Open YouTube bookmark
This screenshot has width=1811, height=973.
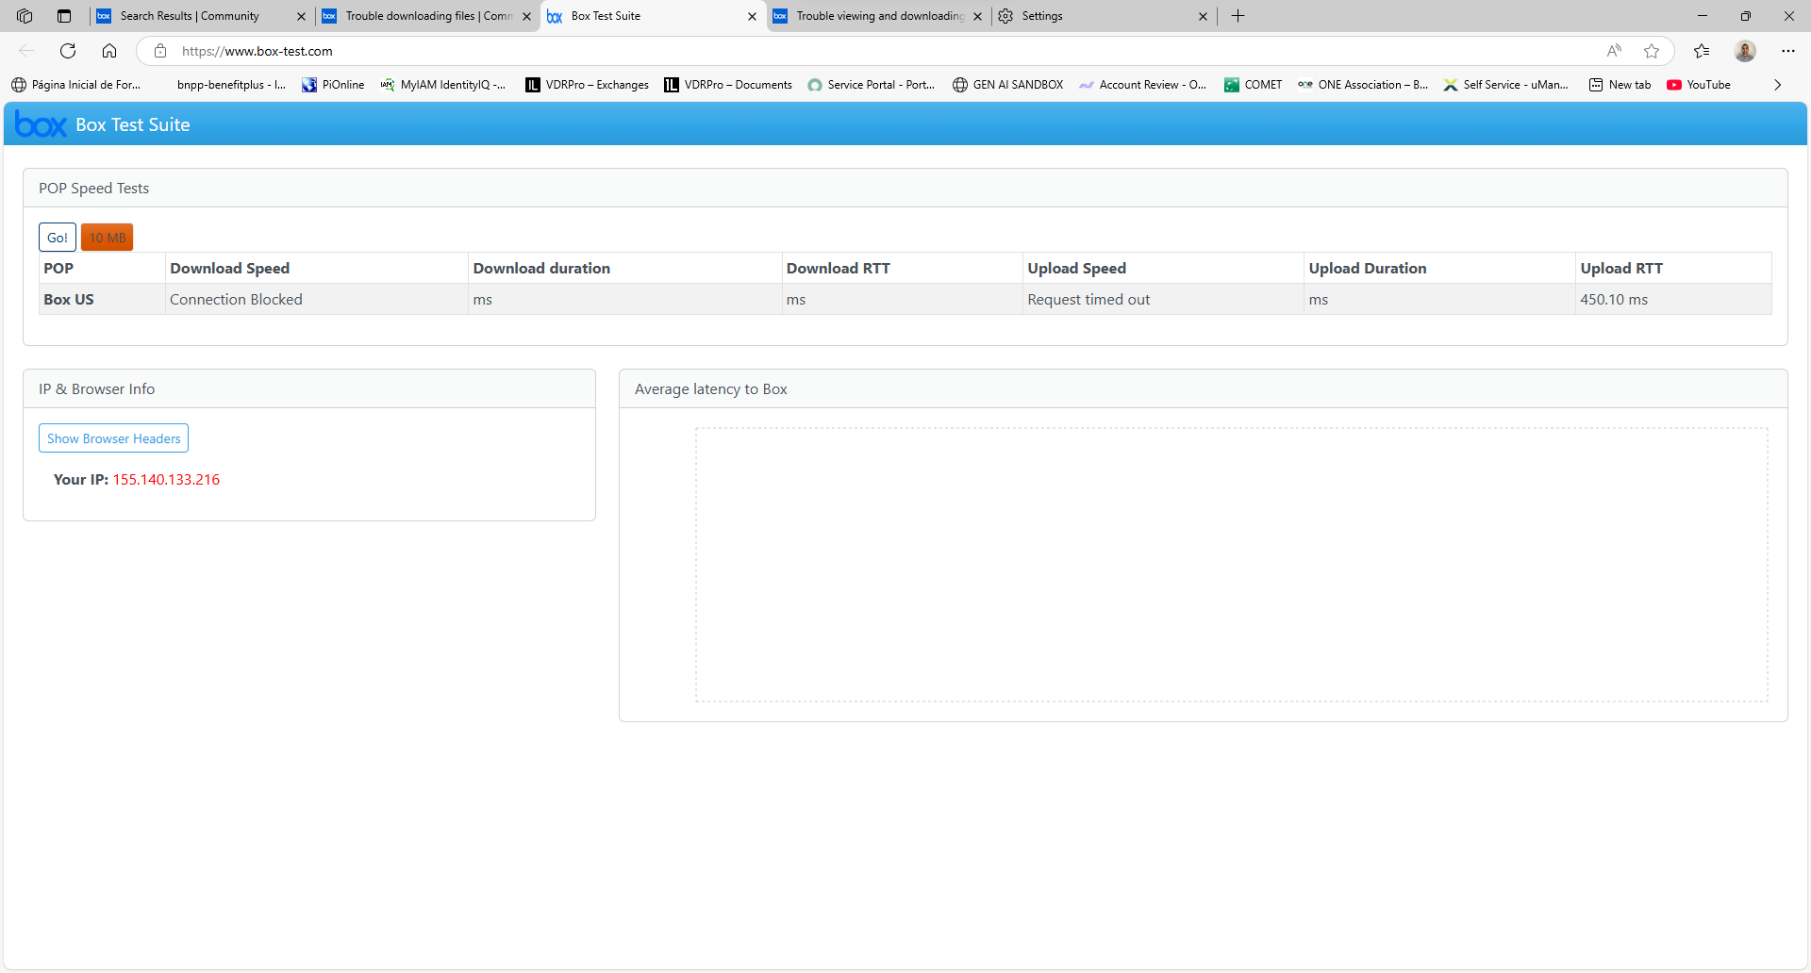(1699, 85)
